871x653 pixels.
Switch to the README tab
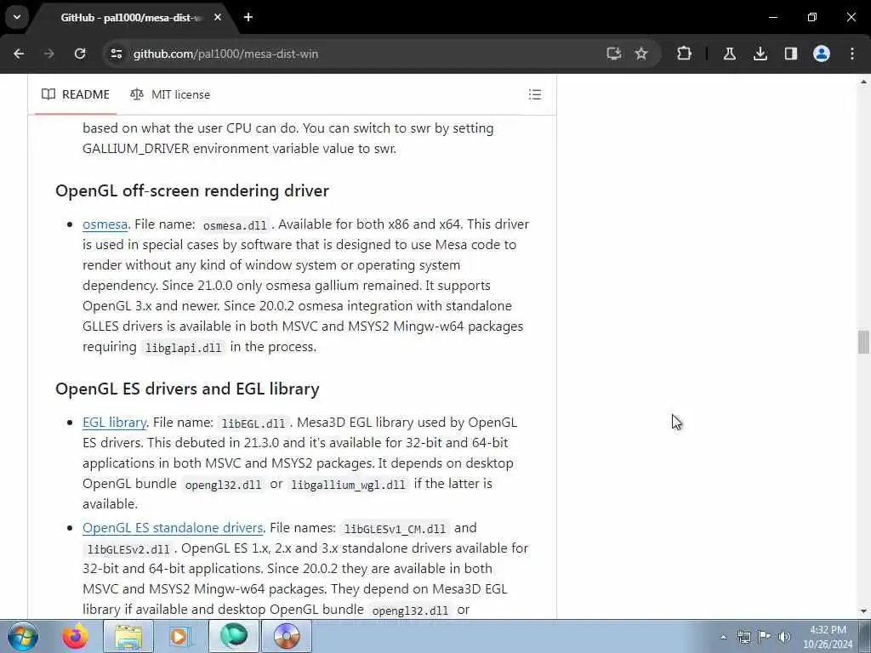[76, 94]
